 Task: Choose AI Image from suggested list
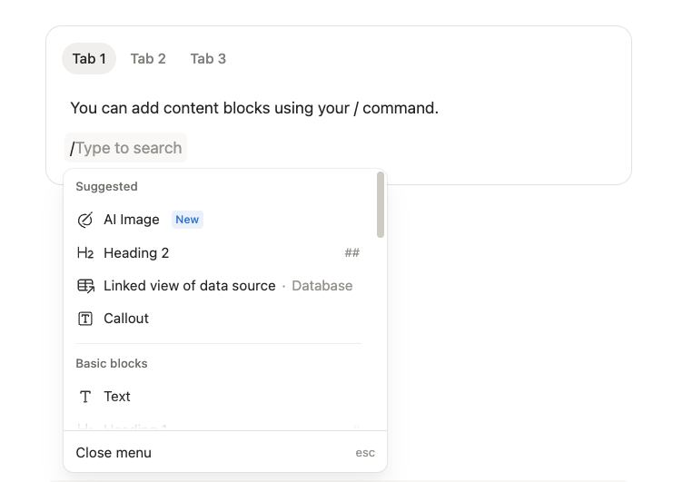tap(219, 220)
